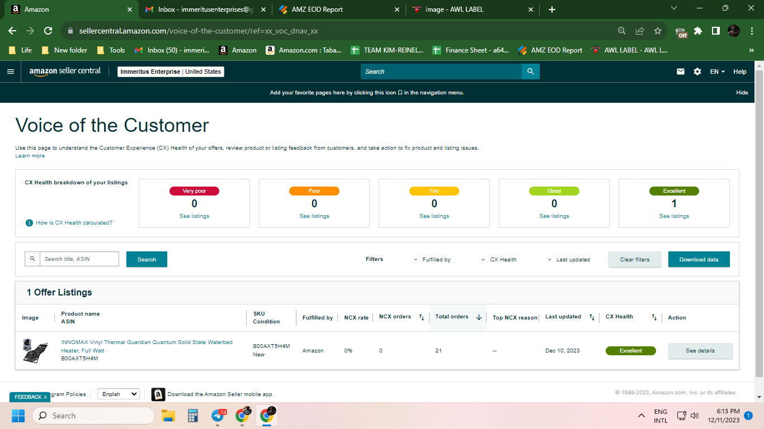
Task: Click See details for the INNOMAX listing
Action: 700,351
